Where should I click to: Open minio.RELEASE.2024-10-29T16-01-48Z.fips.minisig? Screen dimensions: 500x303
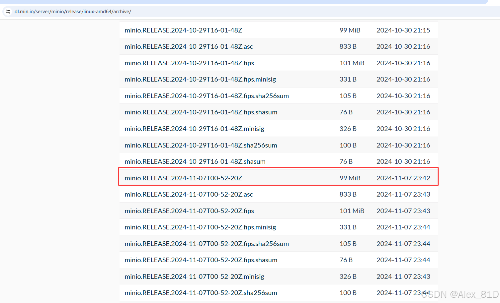click(x=200, y=79)
